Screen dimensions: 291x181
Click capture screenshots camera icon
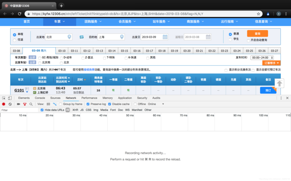pos(19,104)
